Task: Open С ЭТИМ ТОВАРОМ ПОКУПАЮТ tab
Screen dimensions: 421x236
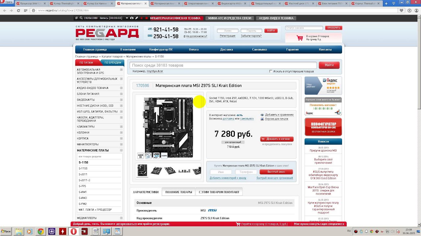Action: (x=219, y=192)
